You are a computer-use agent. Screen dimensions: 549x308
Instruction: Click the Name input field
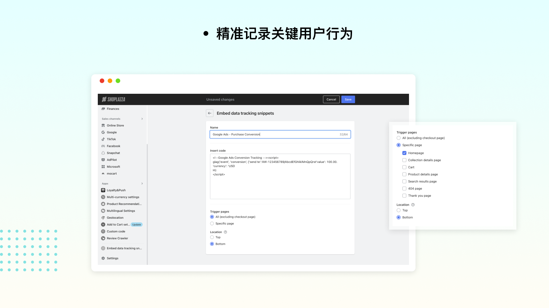tap(280, 134)
